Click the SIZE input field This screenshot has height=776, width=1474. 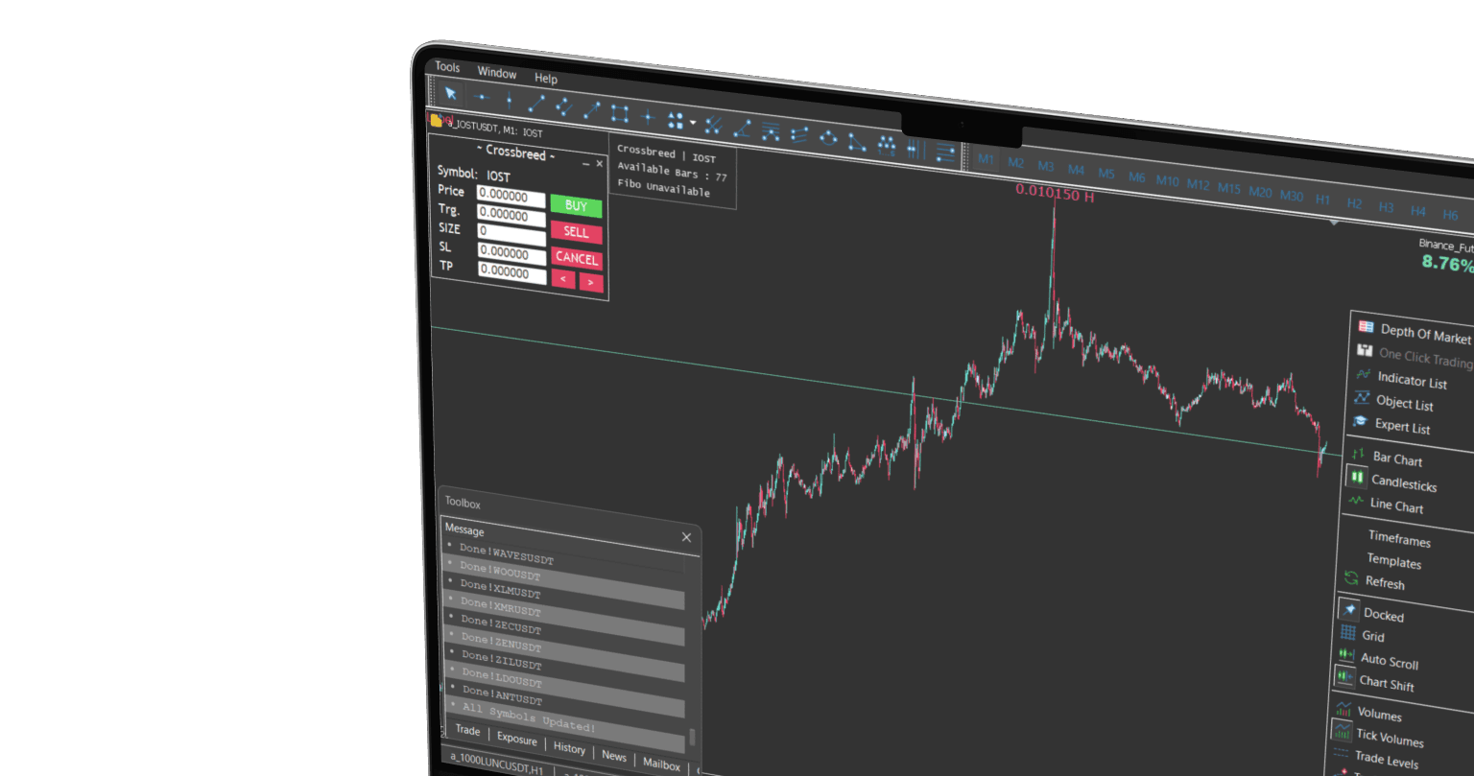pyautogui.click(x=511, y=233)
